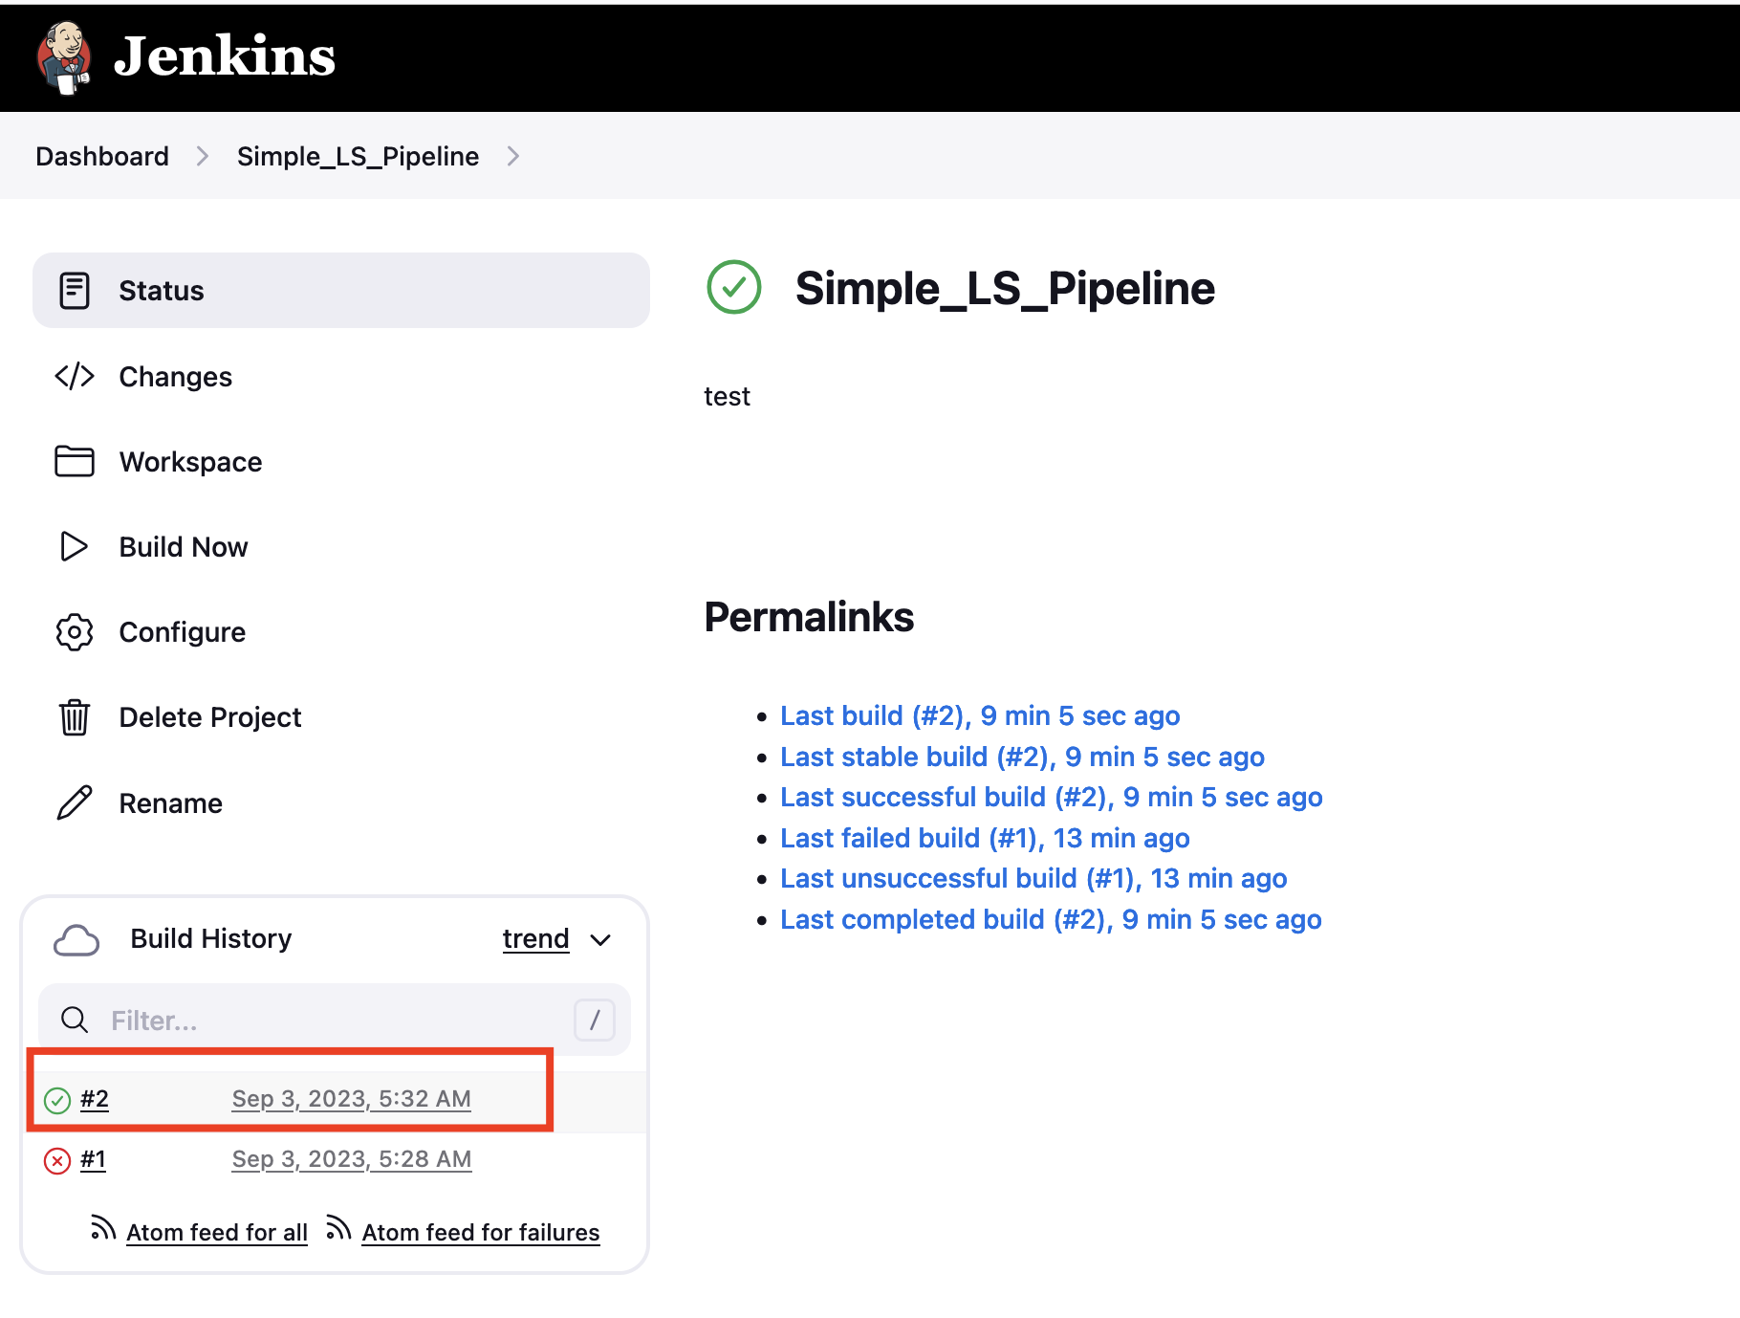Expand chevron after Dashboard breadcrumb
Image resolution: width=1740 pixels, height=1318 pixels.
pyautogui.click(x=203, y=157)
